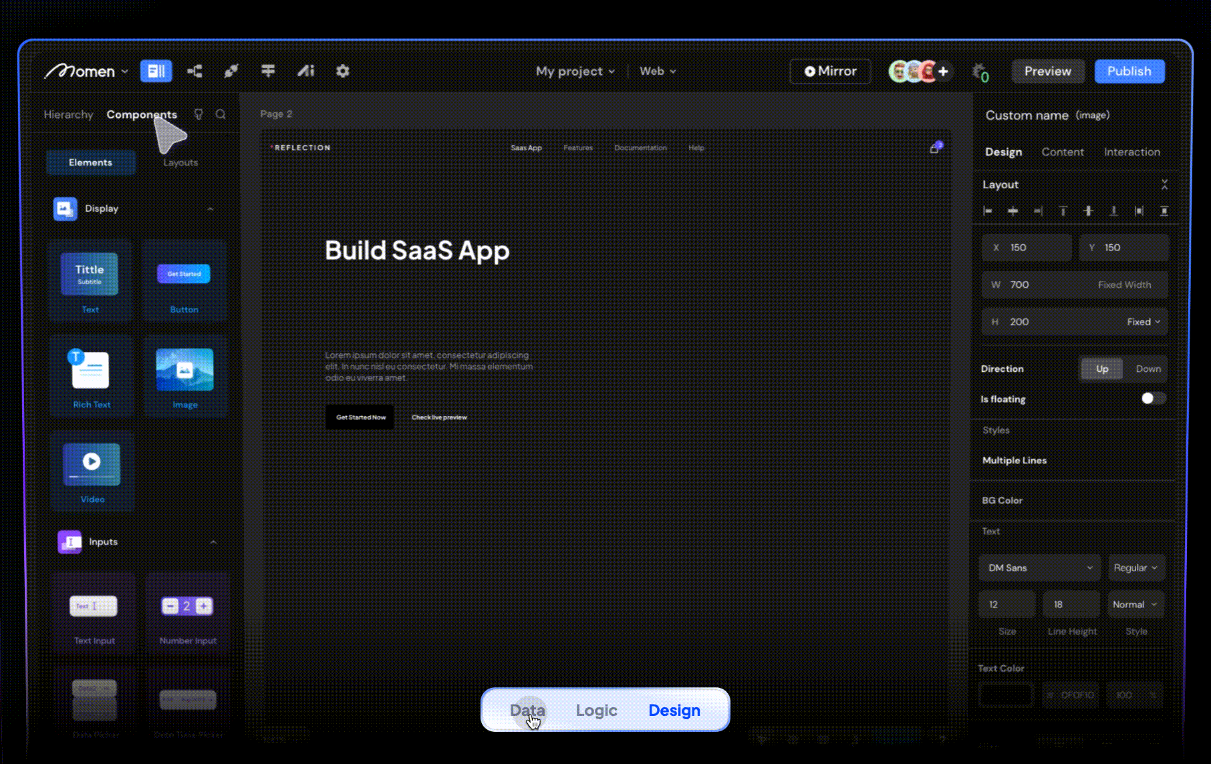Set Direction to Up
This screenshot has width=1211, height=764.
[x=1101, y=369]
